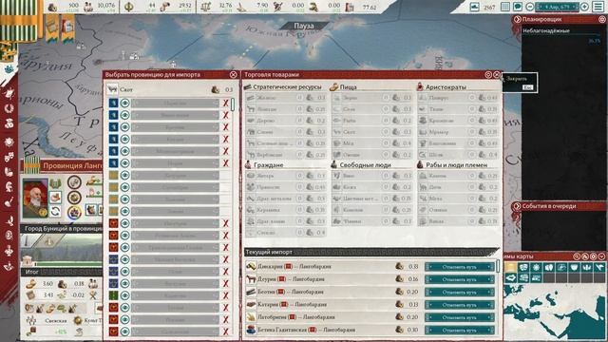Image resolution: width=608 pixels, height=342 pixels.
Task: Cancel the horse trade route valued at 0.16
Action: tap(460, 279)
